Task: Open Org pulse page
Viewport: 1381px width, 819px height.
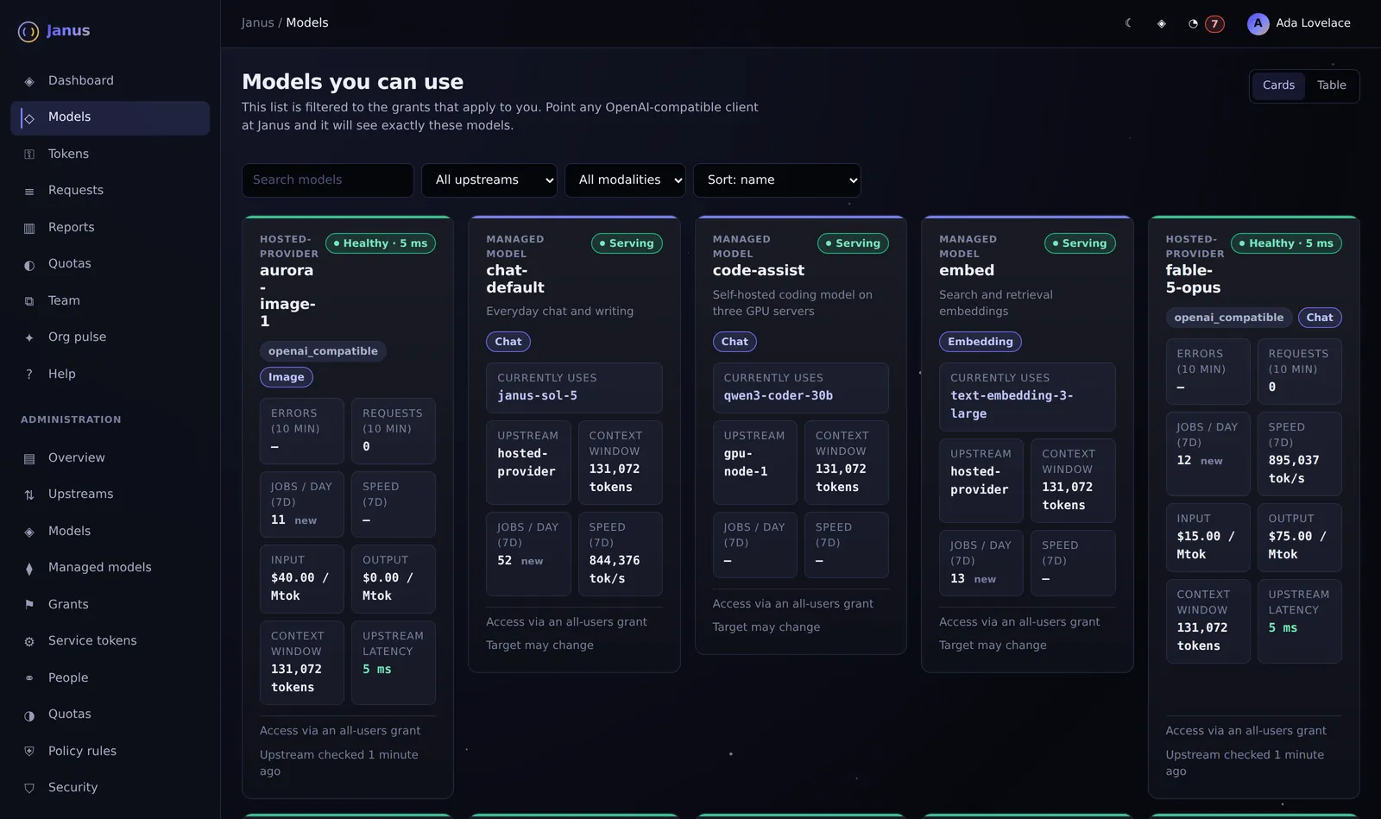Action: pyautogui.click(x=110, y=337)
